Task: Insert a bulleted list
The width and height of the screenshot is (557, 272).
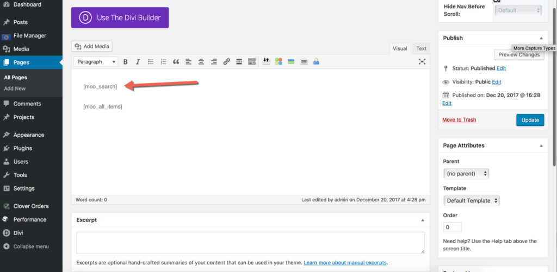Action: click(151, 62)
